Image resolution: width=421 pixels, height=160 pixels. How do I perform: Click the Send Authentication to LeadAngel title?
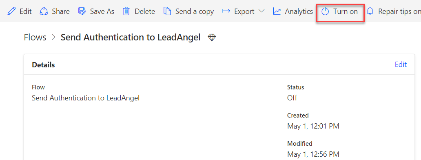tap(131, 37)
